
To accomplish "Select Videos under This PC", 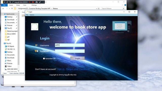I will 9,66.
